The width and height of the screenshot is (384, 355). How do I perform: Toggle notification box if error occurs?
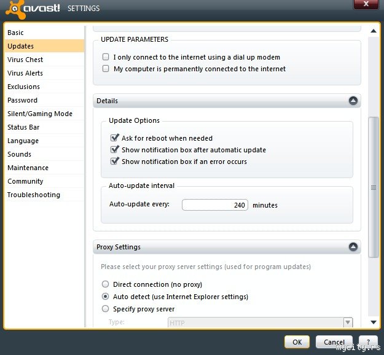[114, 162]
